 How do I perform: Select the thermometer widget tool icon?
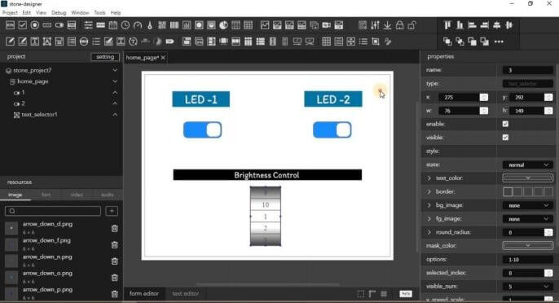click(x=150, y=25)
